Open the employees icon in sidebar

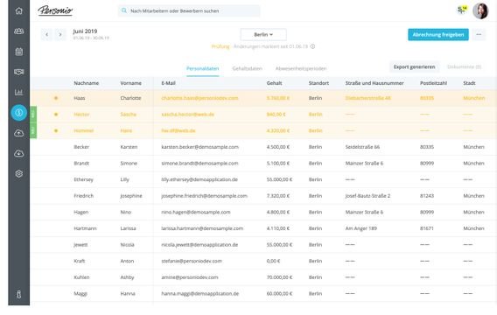[19, 31]
